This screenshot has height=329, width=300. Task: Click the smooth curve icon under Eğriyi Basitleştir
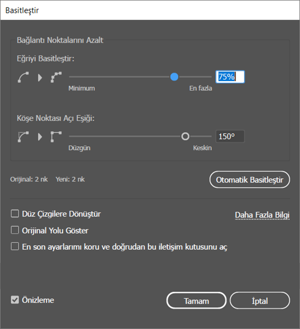(23, 78)
